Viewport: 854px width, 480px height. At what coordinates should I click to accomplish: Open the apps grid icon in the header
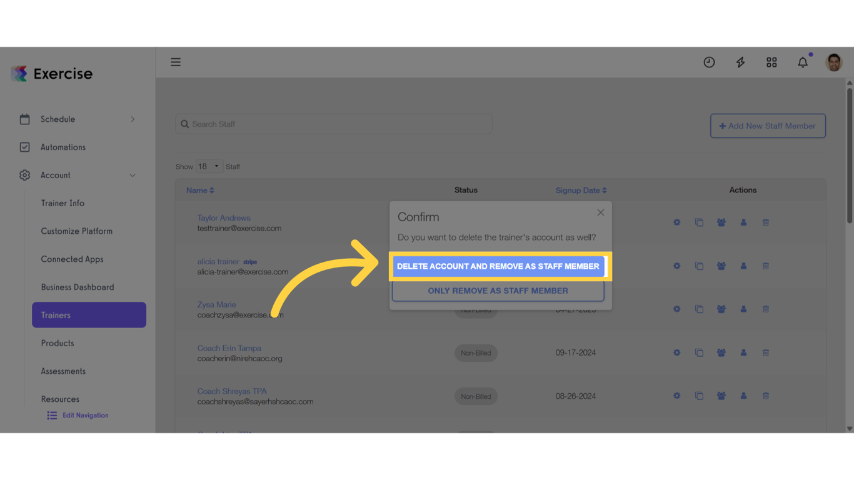tap(771, 62)
